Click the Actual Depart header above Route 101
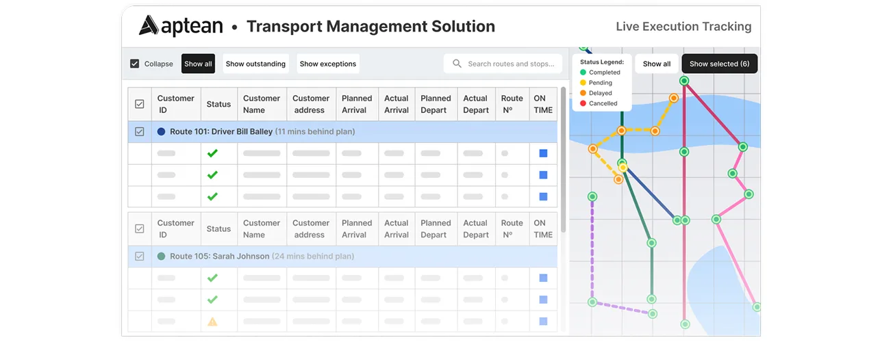This screenshot has height=342, width=880. tap(476, 104)
